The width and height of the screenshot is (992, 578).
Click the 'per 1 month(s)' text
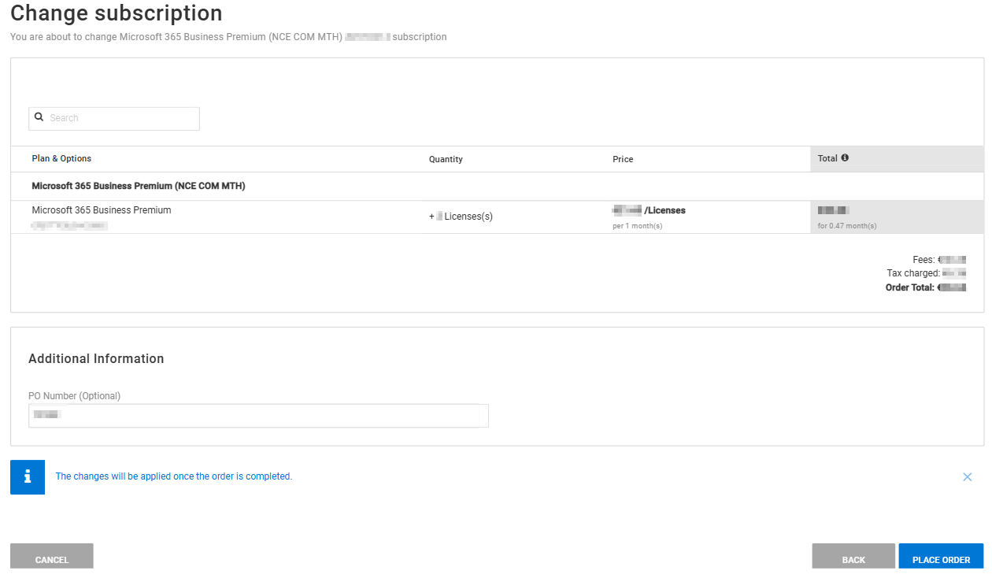638,226
